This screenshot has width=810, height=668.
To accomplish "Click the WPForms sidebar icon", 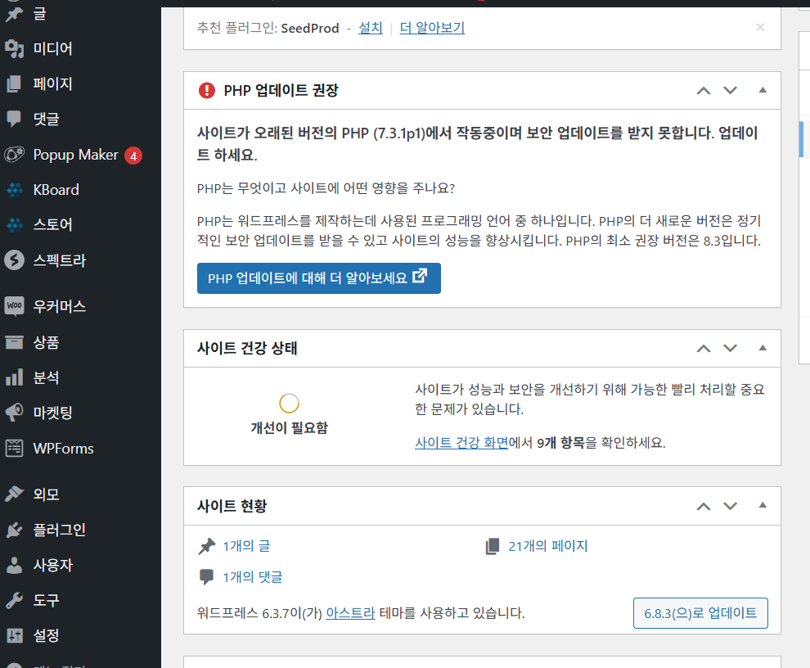I will click(x=15, y=448).
